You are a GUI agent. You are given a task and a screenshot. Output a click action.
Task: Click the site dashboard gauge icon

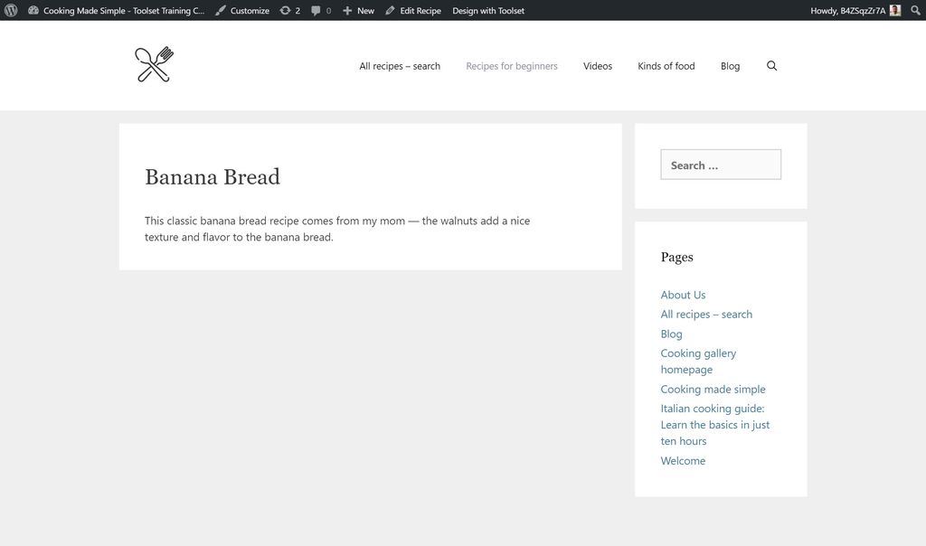pos(33,11)
